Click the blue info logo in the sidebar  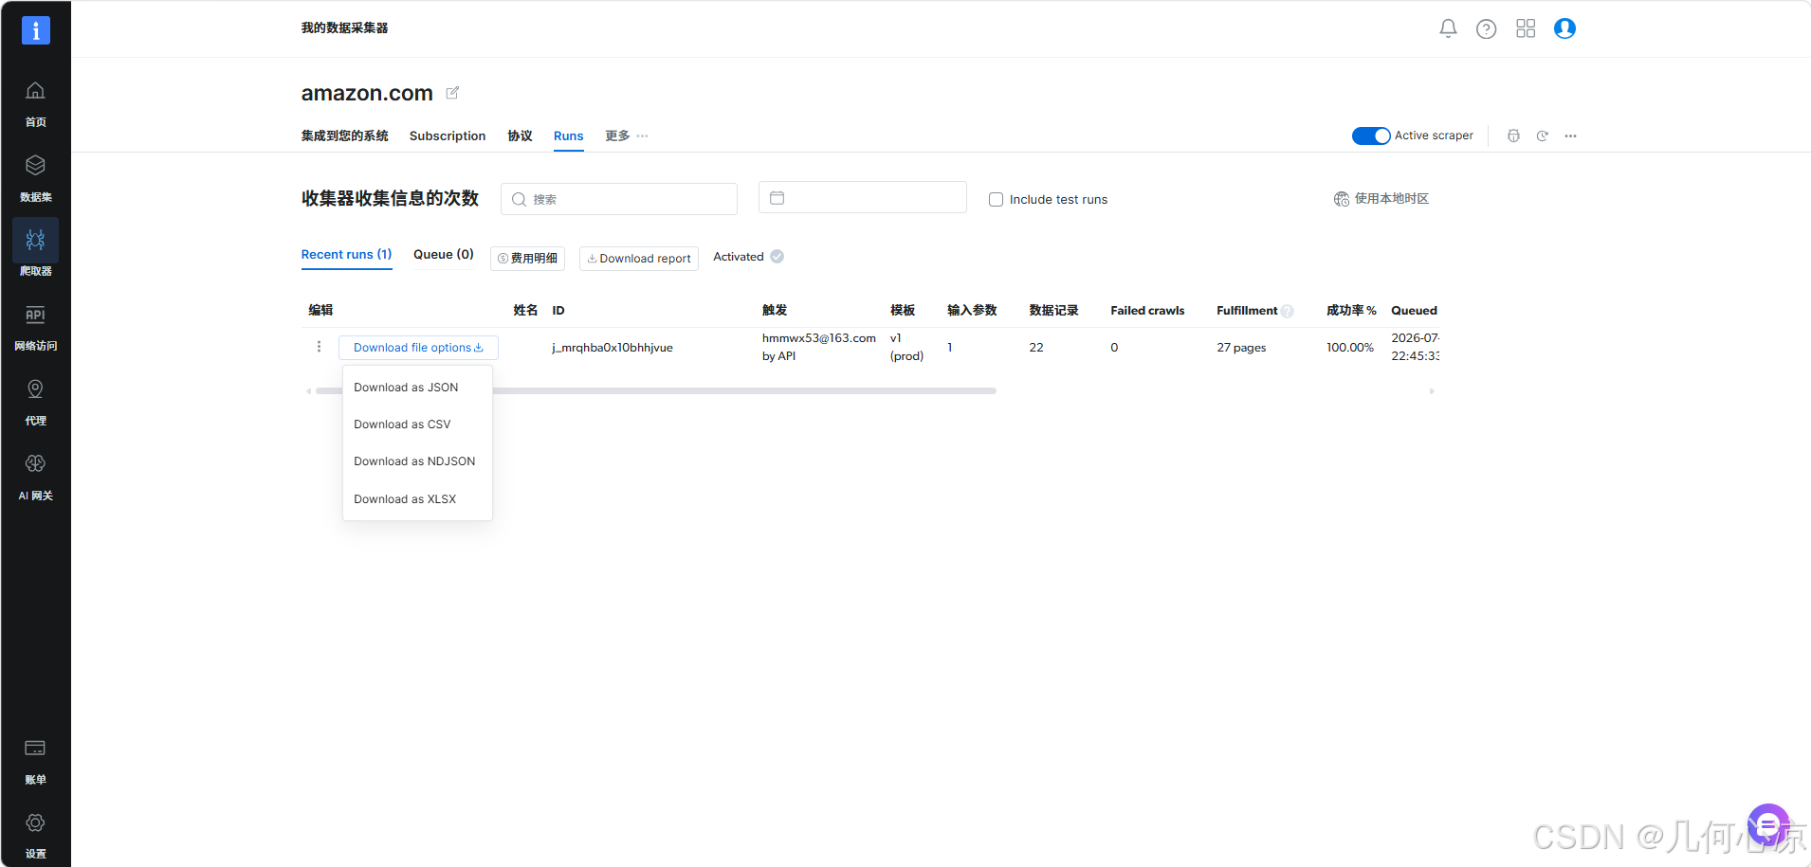tap(36, 30)
